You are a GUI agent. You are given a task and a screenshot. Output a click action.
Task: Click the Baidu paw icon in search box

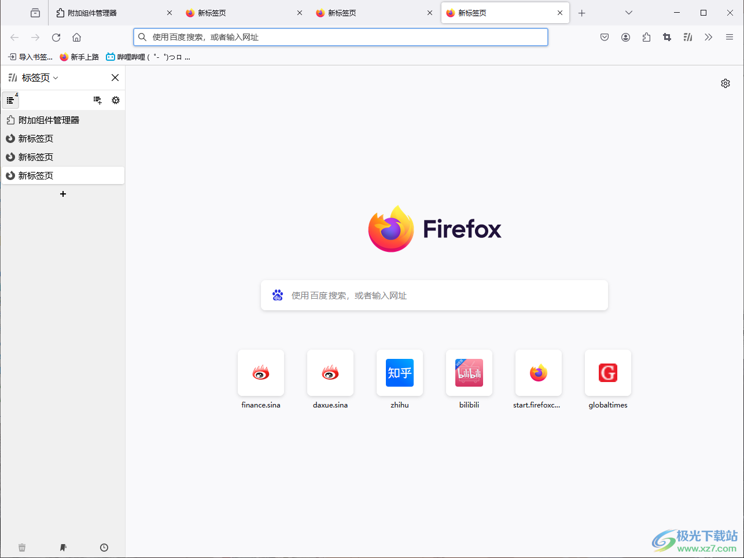click(x=278, y=295)
